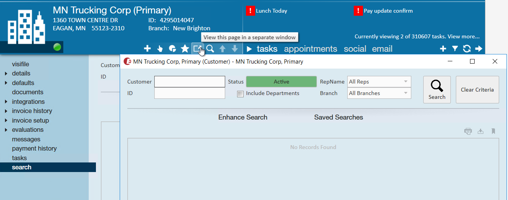Screen dimensions: 508x200
Task: Maximize the MN Trucking Corp popup window
Action: tap(472, 61)
